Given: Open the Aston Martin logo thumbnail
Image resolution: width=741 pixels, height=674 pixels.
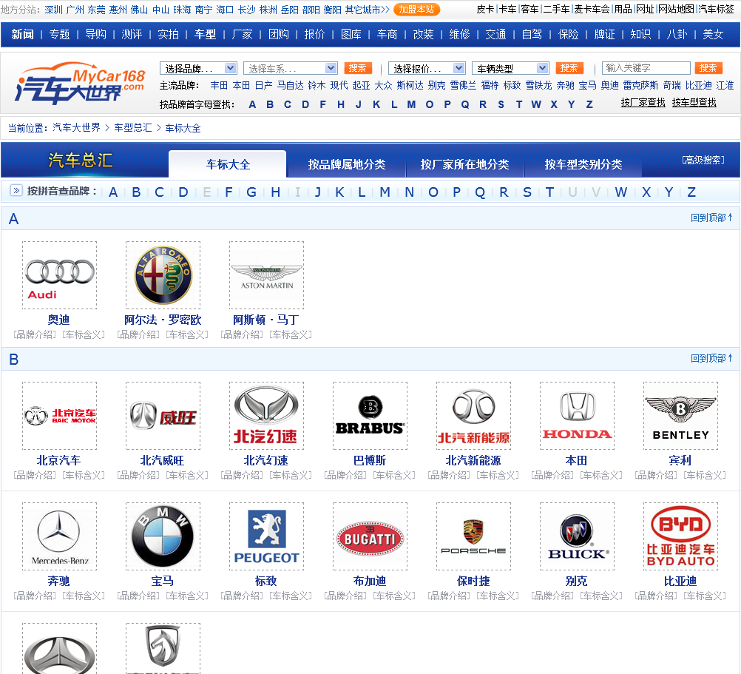Looking at the screenshot, I should point(266,275).
